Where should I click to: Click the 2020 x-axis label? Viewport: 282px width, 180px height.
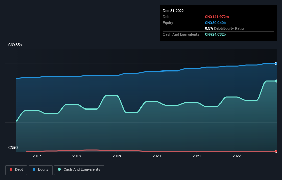157,156
